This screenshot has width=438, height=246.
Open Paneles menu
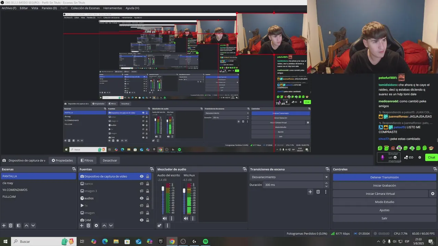pyautogui.click(x=49, y=8)
